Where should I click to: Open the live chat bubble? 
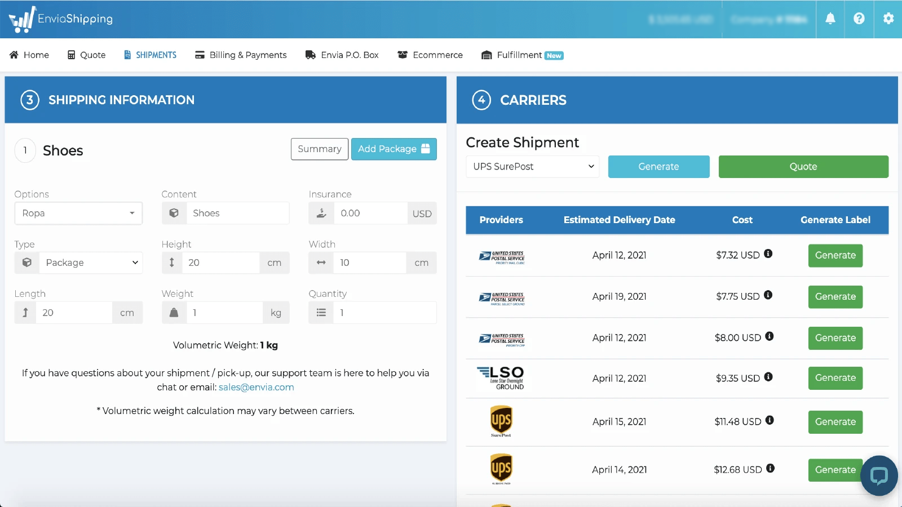(x=879, y=475)
